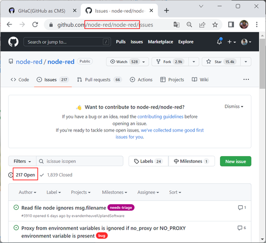
Task: Open the Actions tab
Action: (x=141, y=80)
